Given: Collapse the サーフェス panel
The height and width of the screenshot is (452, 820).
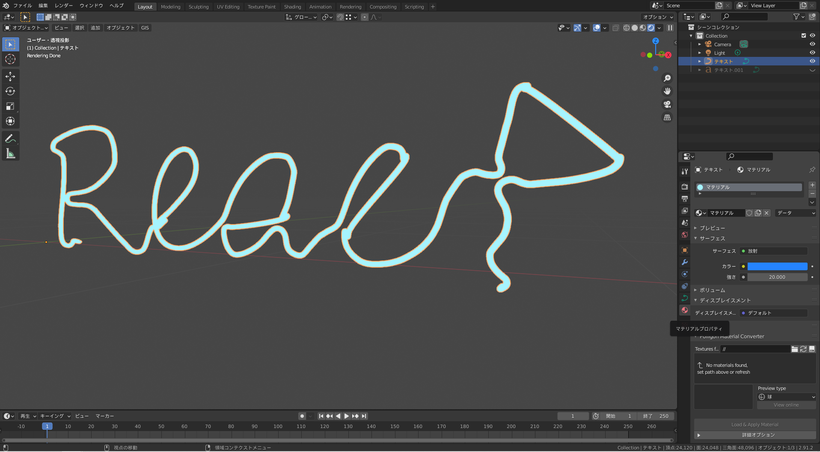Looking at the screenshot, I should 712,239.
